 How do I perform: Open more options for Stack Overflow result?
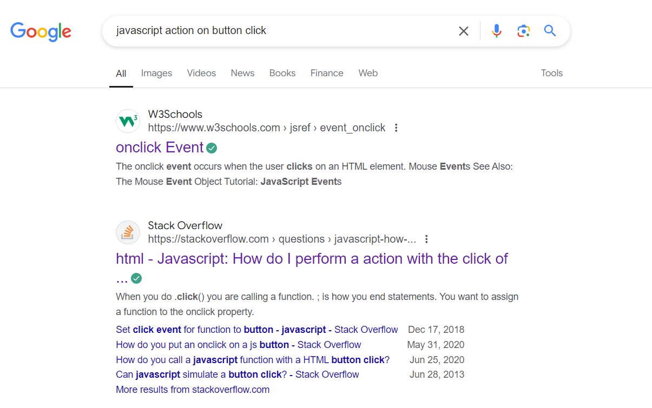[426, 239]
